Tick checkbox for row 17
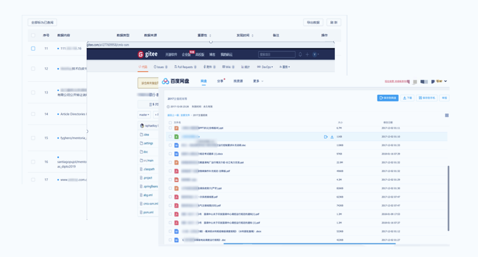Screen dimensions: 478x257 tap(33, 180)
